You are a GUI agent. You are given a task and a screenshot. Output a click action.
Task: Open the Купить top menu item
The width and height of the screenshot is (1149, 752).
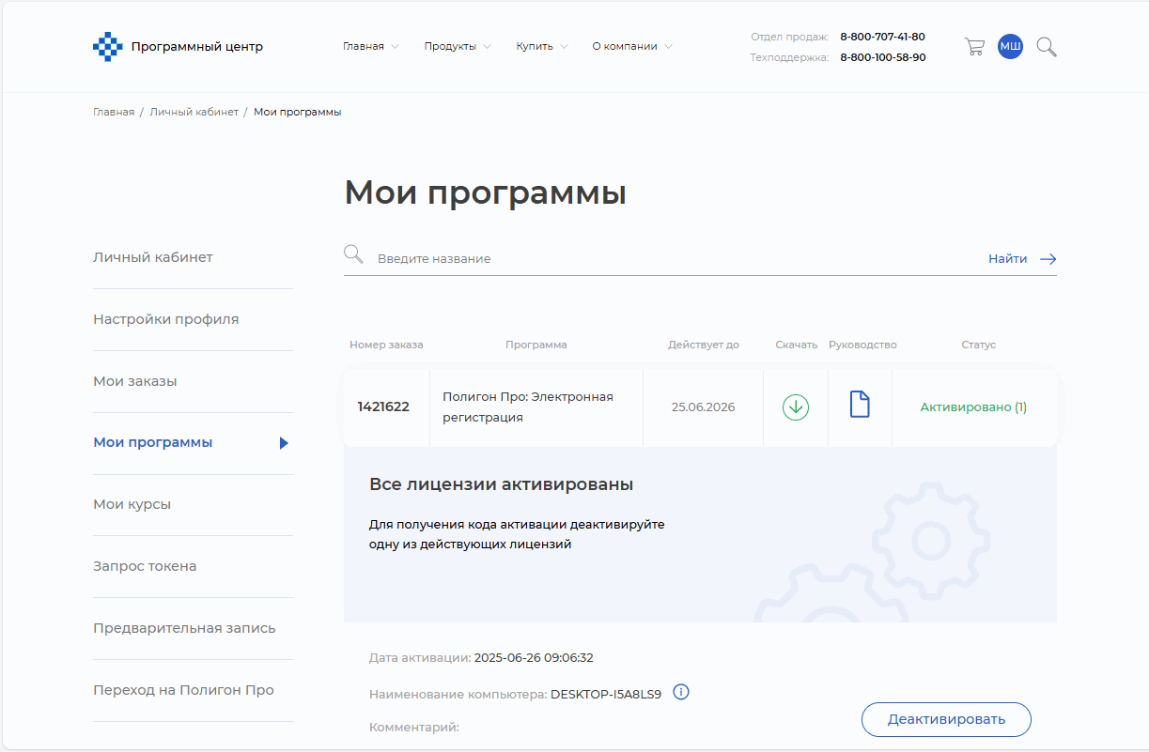pyautogui.click(x=535, y=46)
